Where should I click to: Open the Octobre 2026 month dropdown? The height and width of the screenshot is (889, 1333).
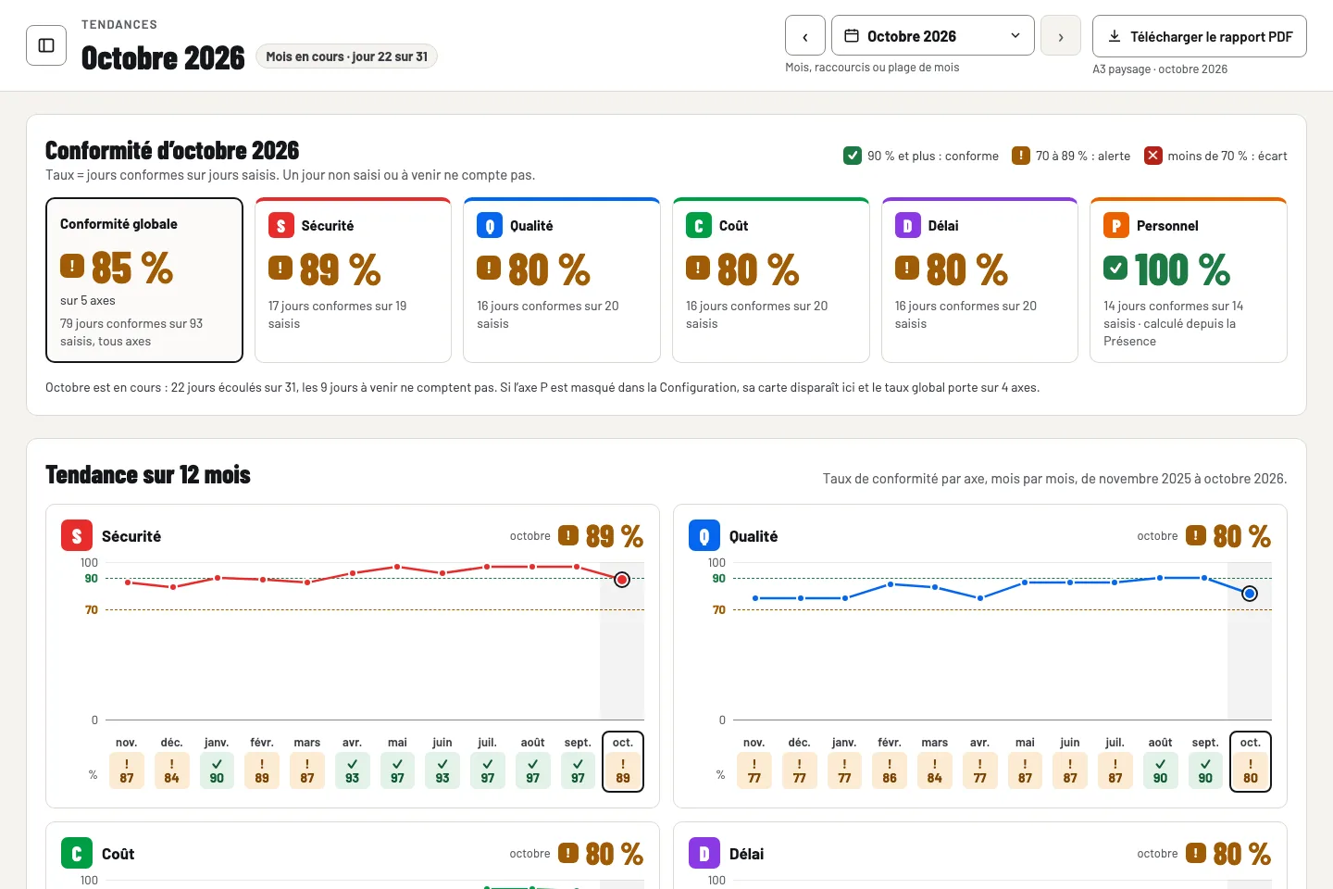[x=933, y=36]
